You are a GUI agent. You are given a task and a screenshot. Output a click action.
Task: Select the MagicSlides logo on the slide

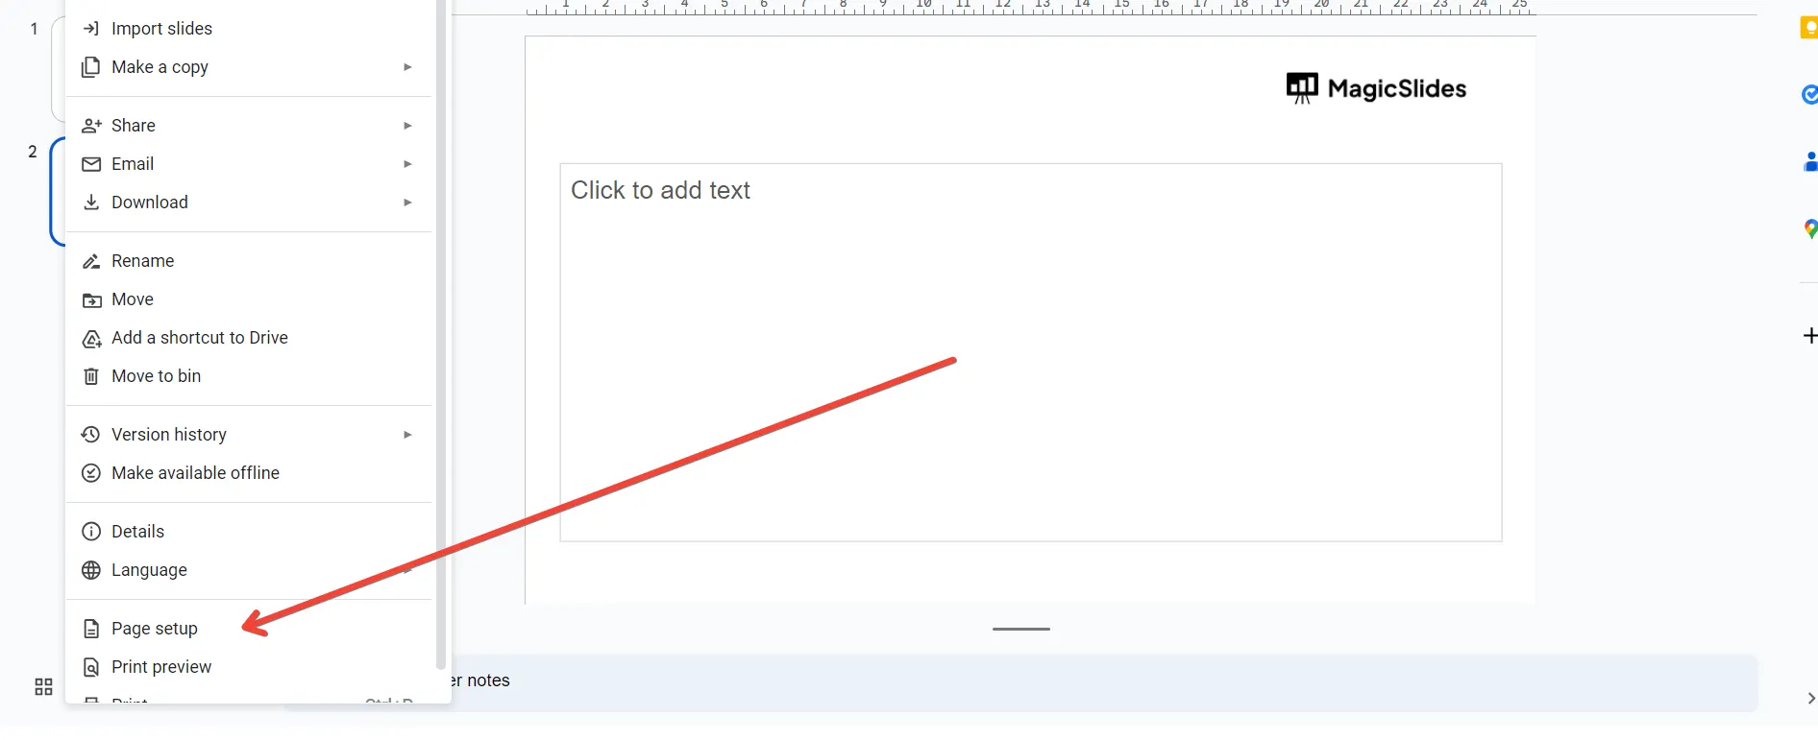[x=1376, y=88]
